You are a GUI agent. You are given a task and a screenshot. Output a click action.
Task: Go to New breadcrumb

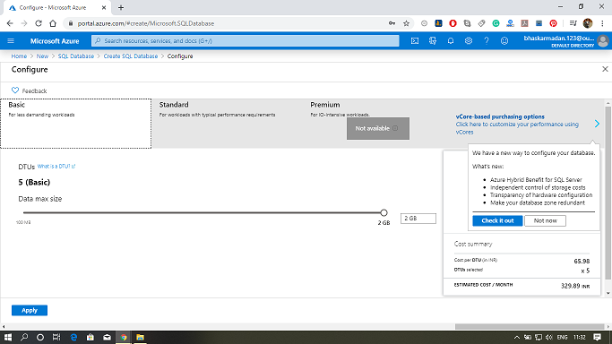42,56
